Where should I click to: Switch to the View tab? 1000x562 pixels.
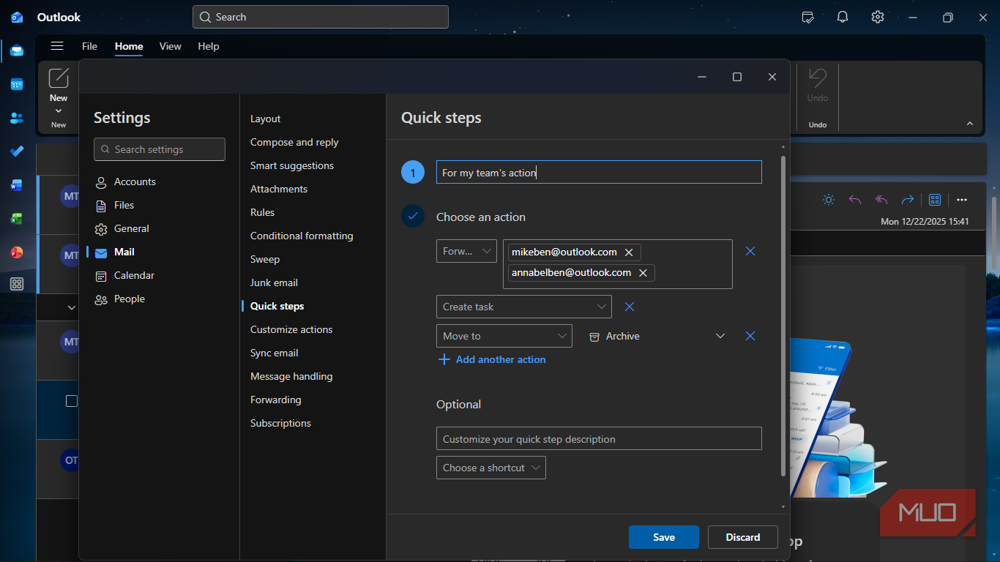point(170,46)
